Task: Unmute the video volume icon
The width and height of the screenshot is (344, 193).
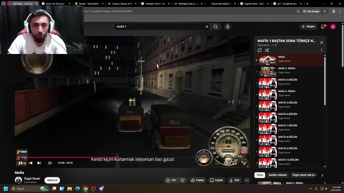Action: tap(50, 163)
